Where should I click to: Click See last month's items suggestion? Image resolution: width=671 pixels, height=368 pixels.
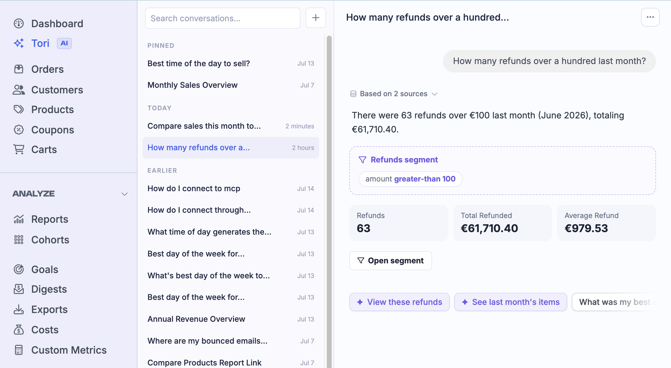point(511,302)
